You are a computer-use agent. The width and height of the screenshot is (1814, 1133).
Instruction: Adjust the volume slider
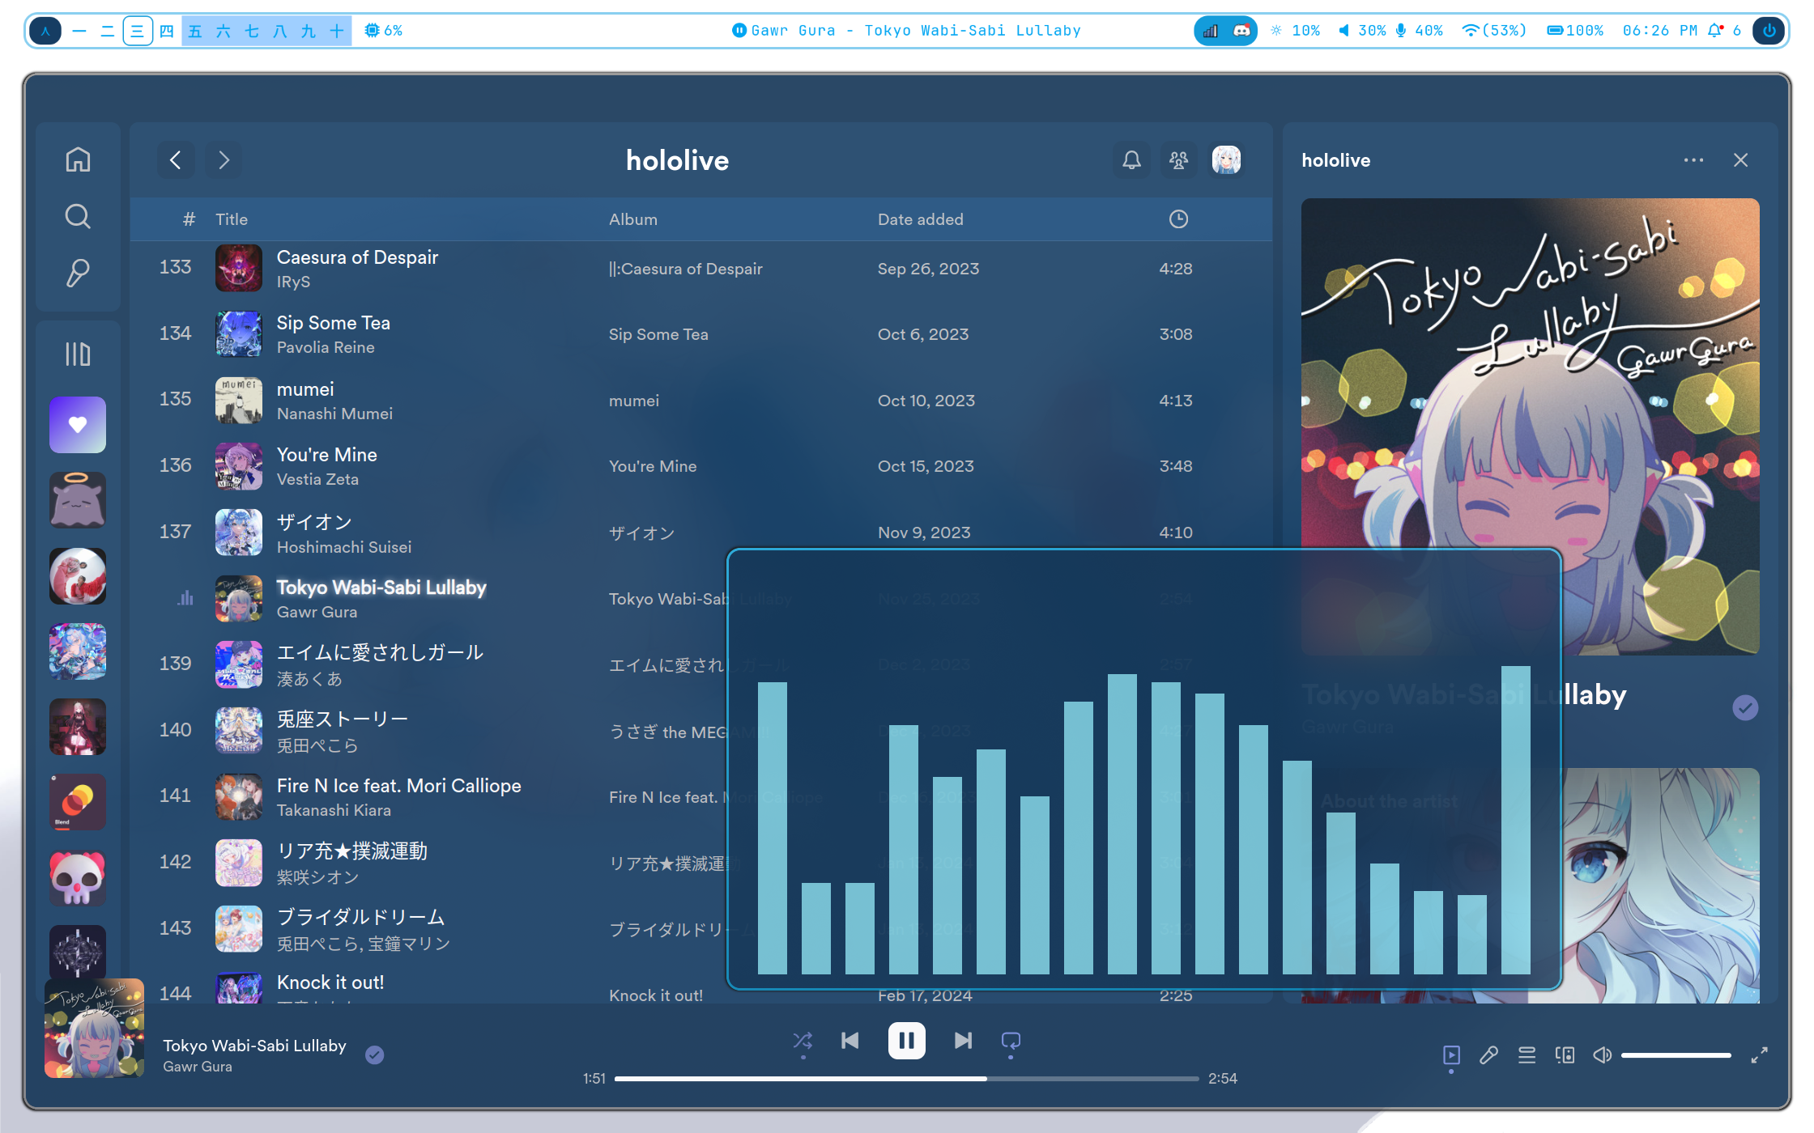1676,1055
